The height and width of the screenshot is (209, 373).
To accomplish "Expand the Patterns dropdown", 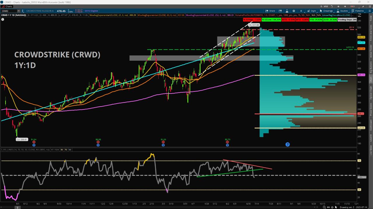I will 358,11.
